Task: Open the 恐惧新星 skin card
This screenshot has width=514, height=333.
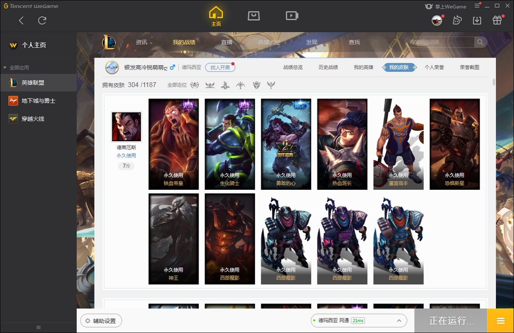Action: coord(455,144)
